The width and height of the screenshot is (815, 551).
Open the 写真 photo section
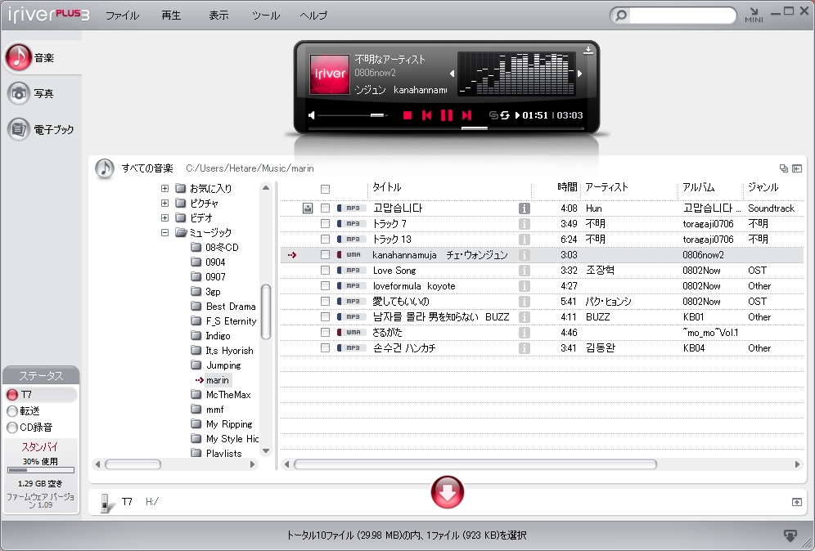point(30,93)
